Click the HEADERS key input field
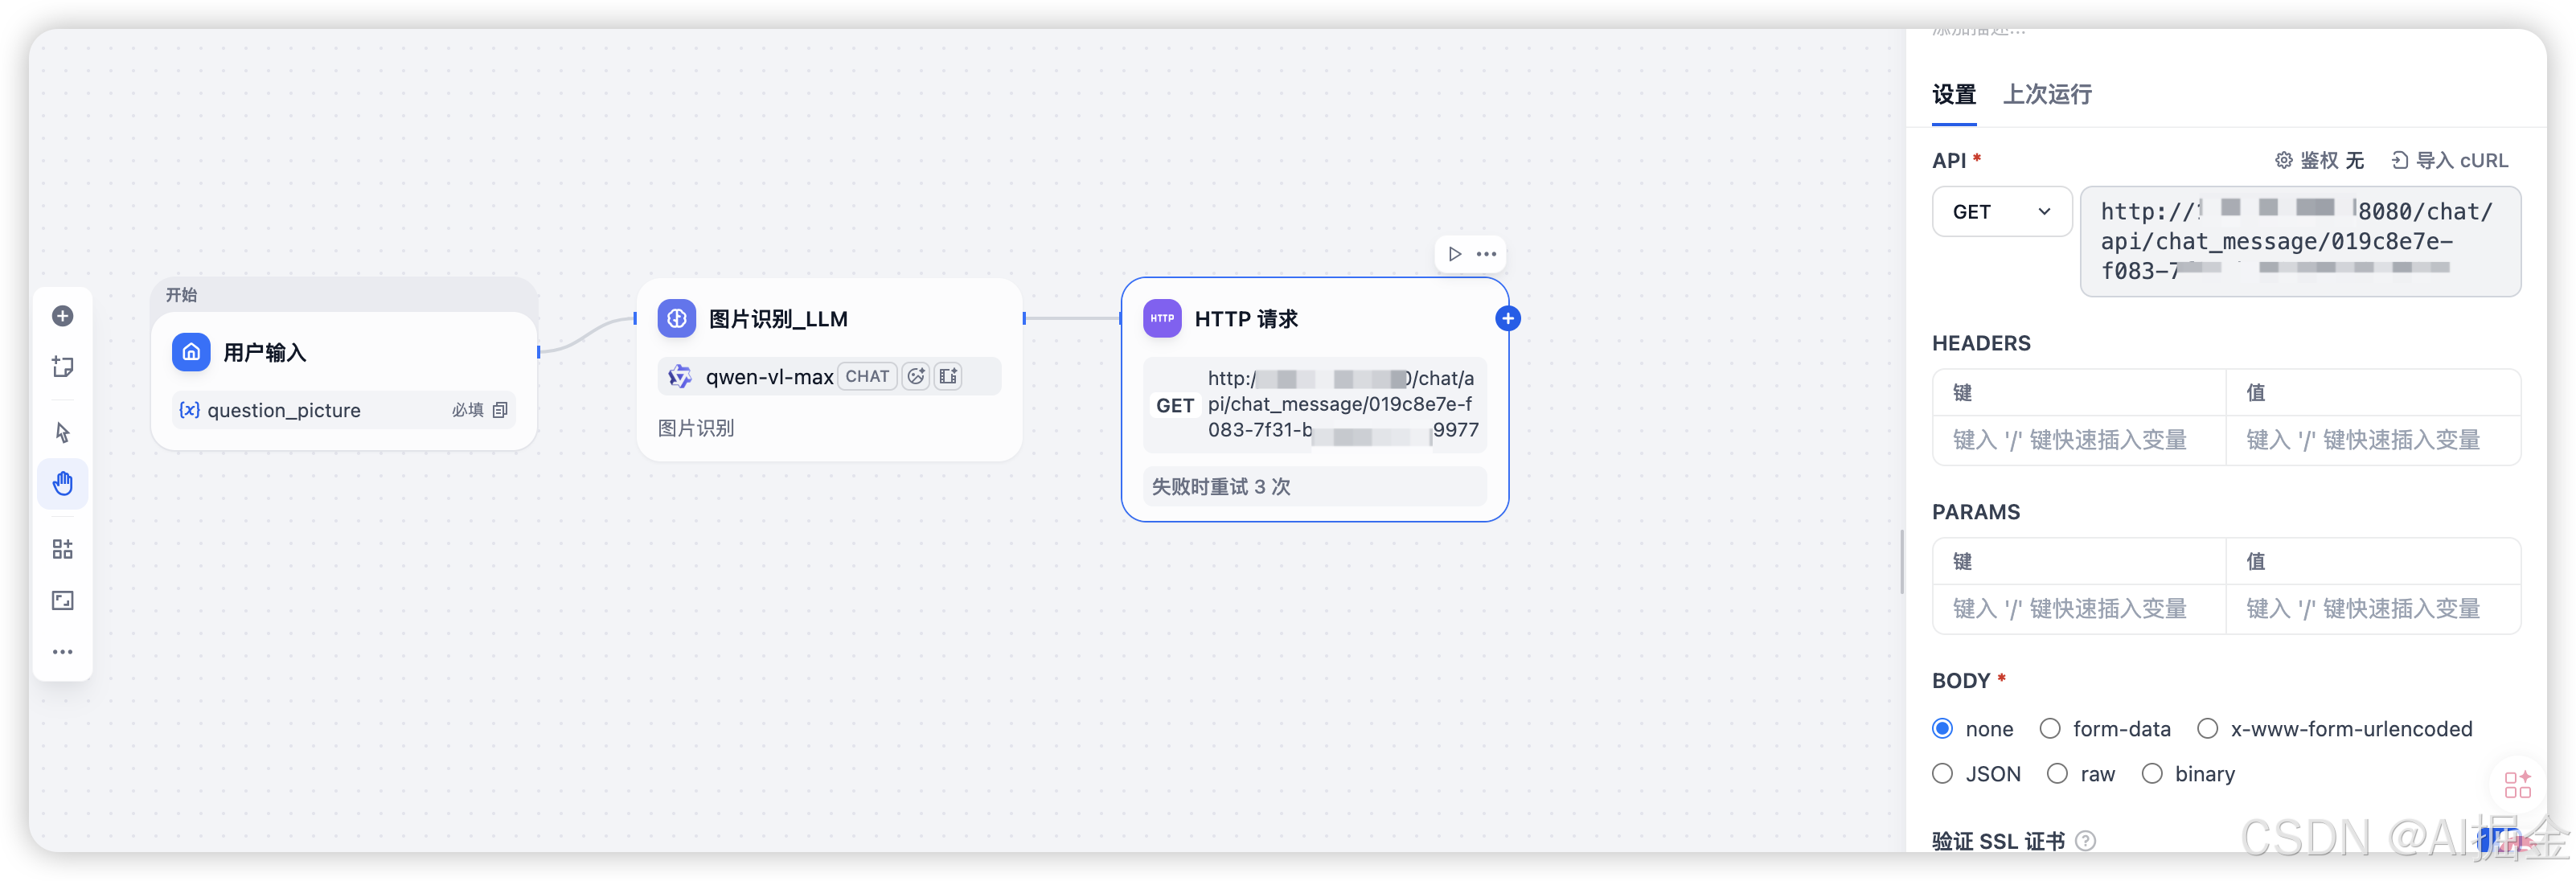Image resolution: width=2576 pixels, height=881 pixels. (2079, 440)
